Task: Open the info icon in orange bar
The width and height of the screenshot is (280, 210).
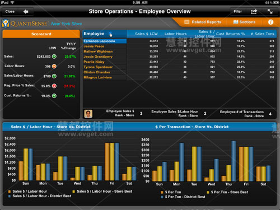Action: pos(270,22)
